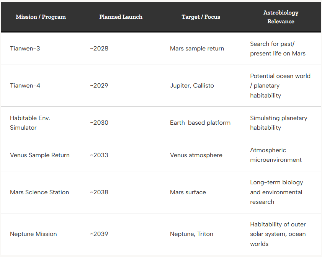
Task: Click the Habitable Env. Simulator cell
Action: pos(41,123)
